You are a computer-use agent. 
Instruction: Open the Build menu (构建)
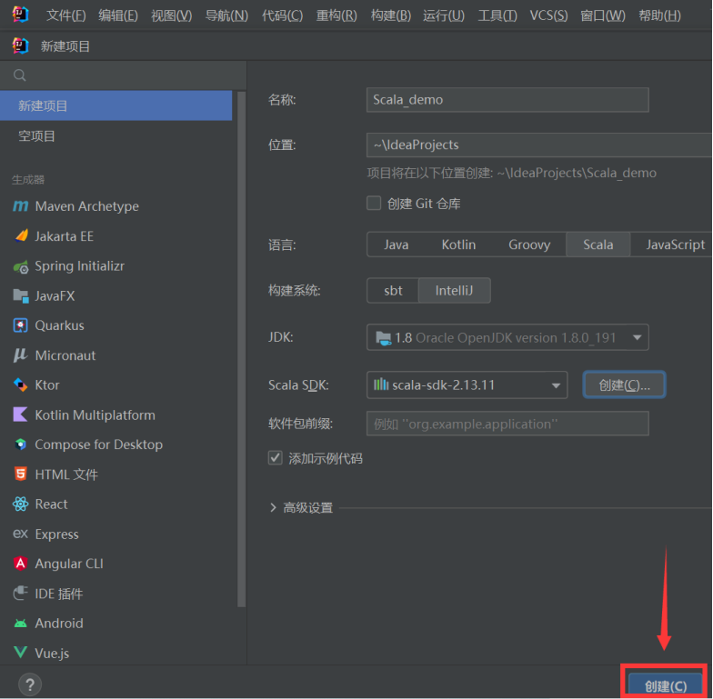click(391, 16)
